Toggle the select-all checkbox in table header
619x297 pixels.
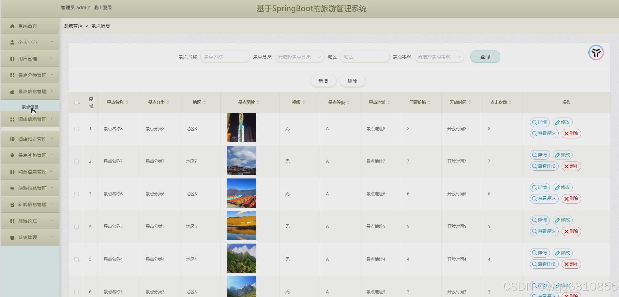click(x=77, y=102)
